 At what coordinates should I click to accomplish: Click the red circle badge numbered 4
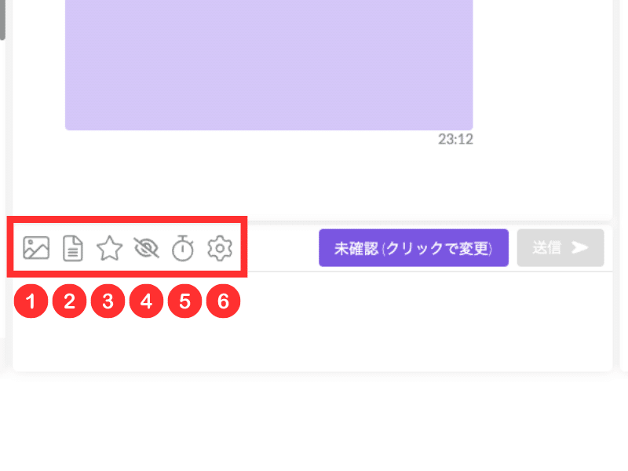pos(146,301)
